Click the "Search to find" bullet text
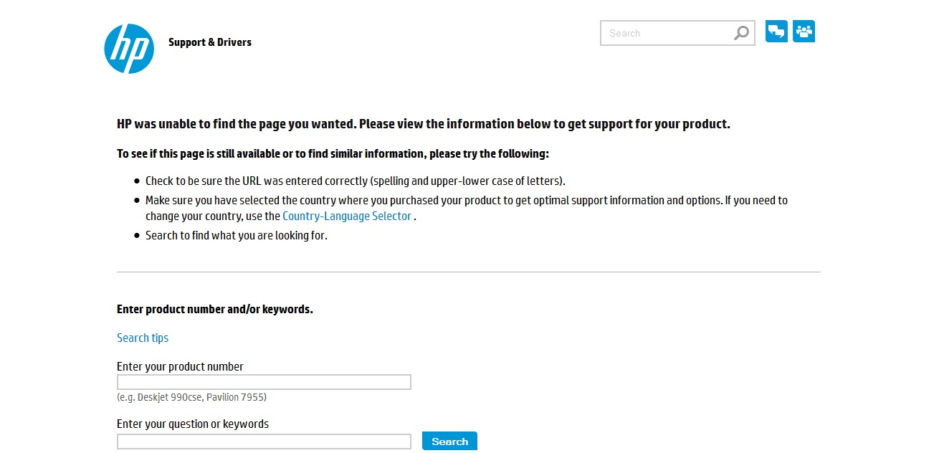Image resolution: width=939 pixels, height=453 pixels. point(236,235)
